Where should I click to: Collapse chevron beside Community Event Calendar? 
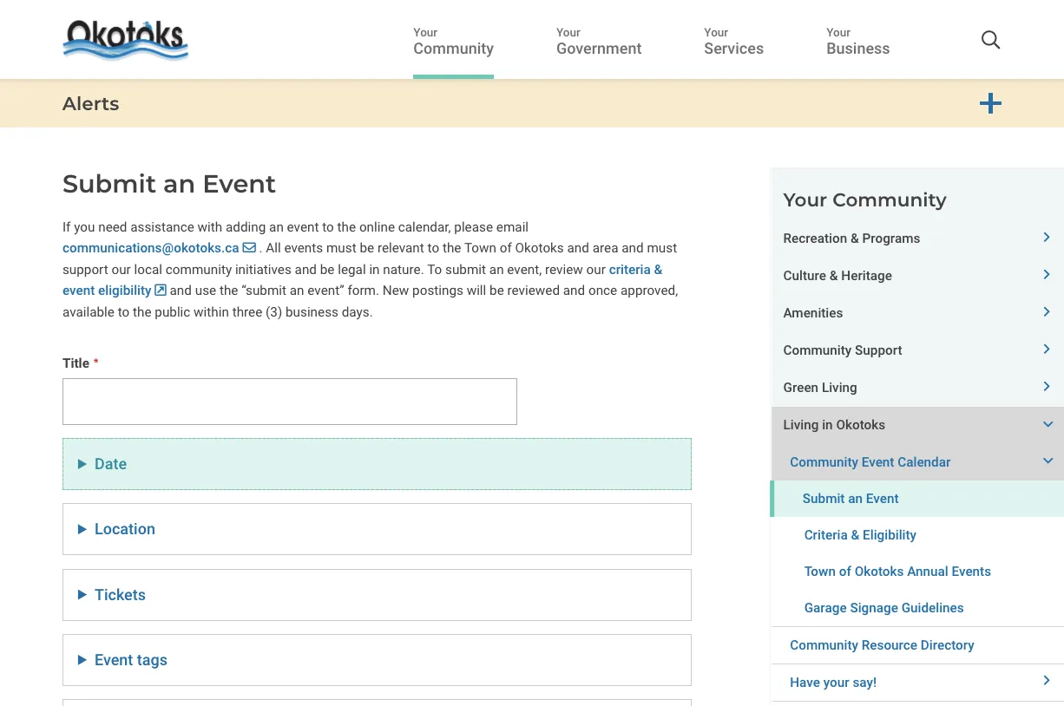[1048, 461]
